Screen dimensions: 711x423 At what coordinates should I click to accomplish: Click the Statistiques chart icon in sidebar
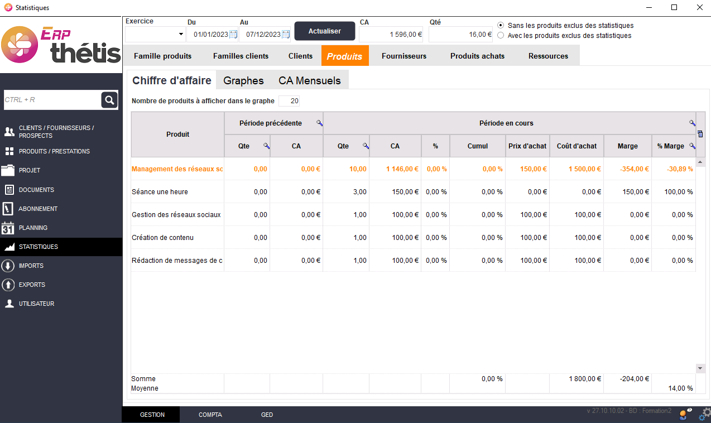tap(9, 247)
